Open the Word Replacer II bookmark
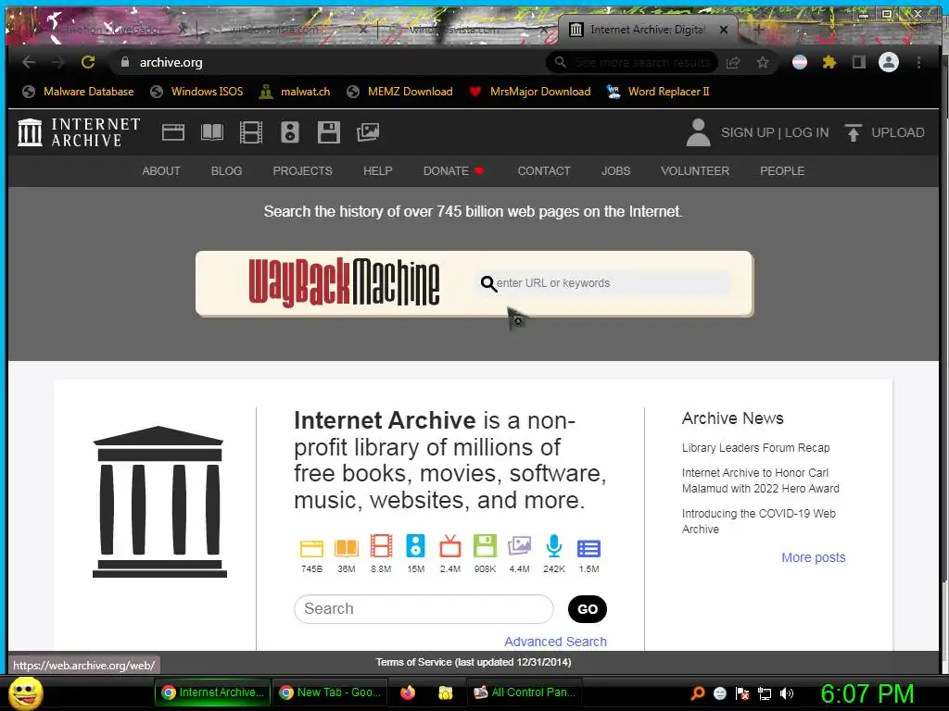The height and width of the screenshot is (711, 949). [658, 92]
